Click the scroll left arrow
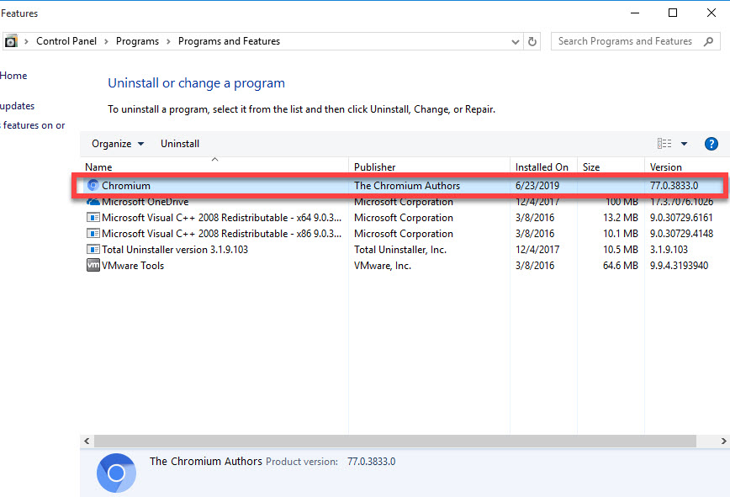The height and width of the screenshot is (497, 730). [x=87, y=441]
